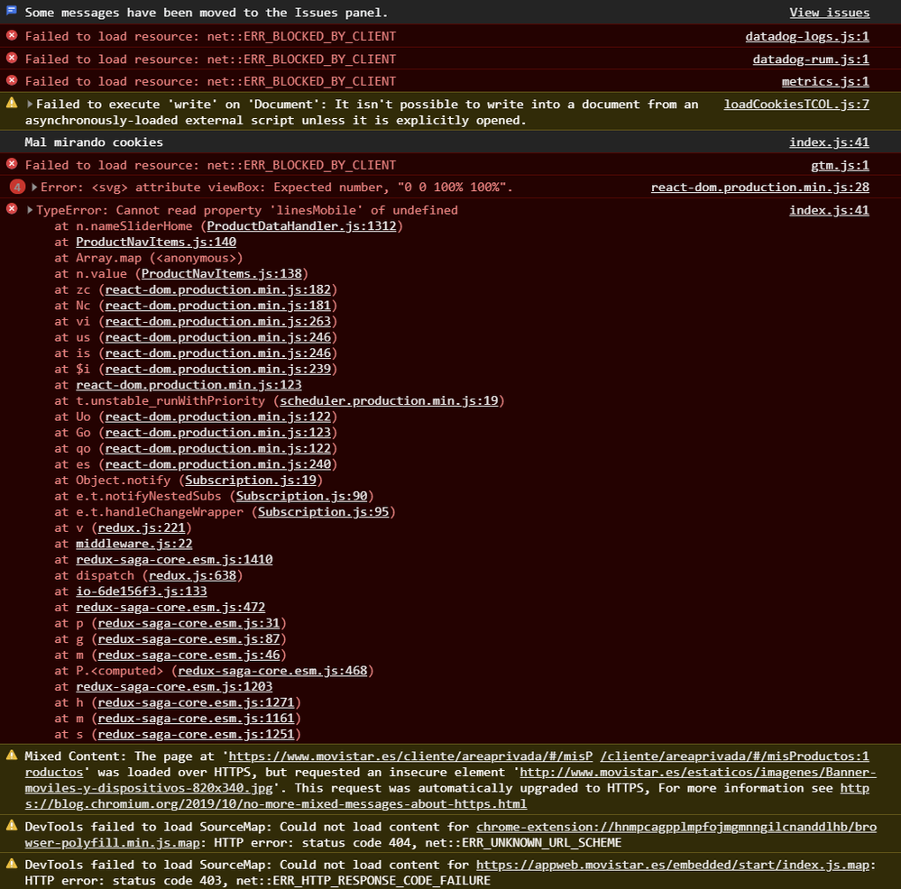Open the react-dom.production.min.js:28 source link
The height and width of the screenshot is (889, 901).
tap(759, 188)
